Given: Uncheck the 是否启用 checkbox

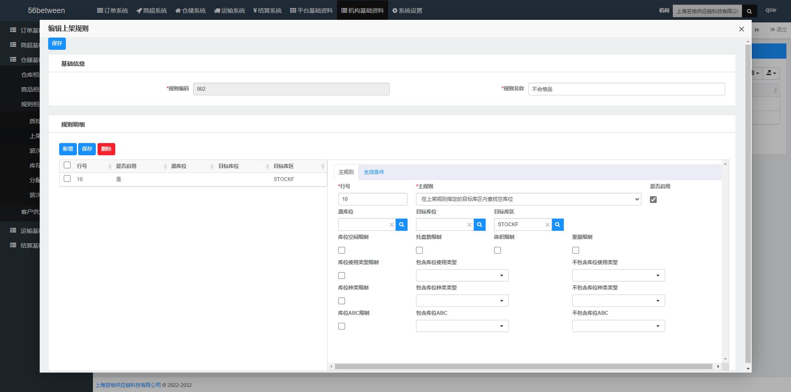Looking at the screenshot, I should [653, 200].
